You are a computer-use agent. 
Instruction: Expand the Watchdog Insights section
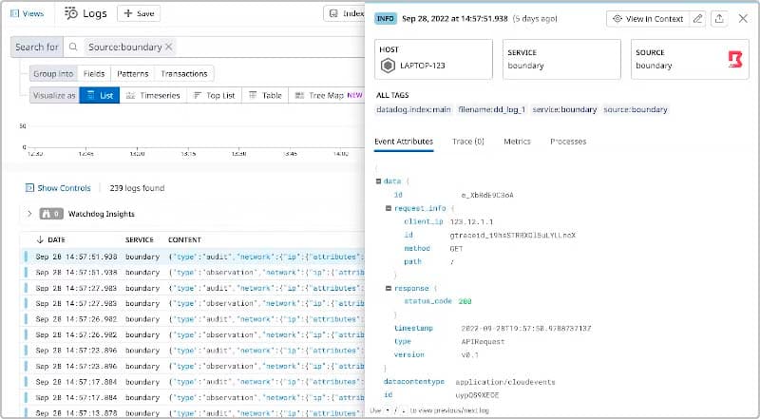[29, 214]
